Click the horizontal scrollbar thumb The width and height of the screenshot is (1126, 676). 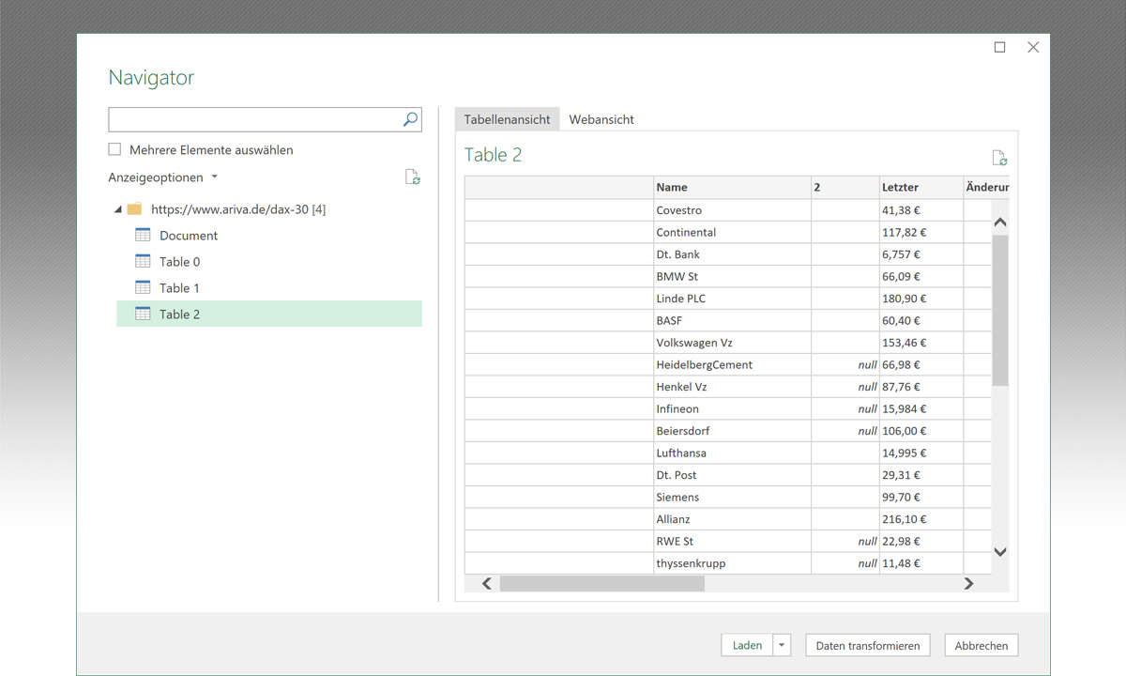(601, 583)
